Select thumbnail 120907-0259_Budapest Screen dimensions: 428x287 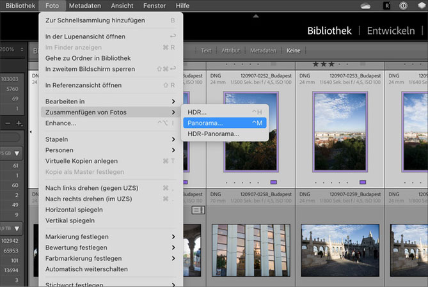coord(340,251)
